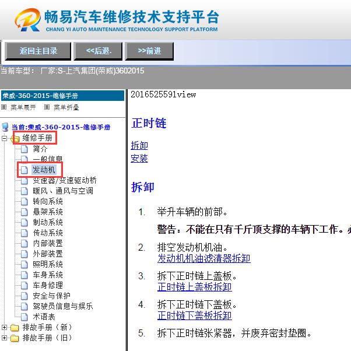This screenshot has height=351, width=351.
Task: Click step text 举升车辆的前部
Action: pos(192,212)
